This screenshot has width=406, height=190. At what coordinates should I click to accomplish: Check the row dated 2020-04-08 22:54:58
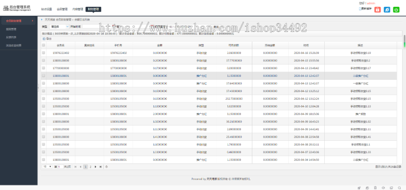pos(43,137)
